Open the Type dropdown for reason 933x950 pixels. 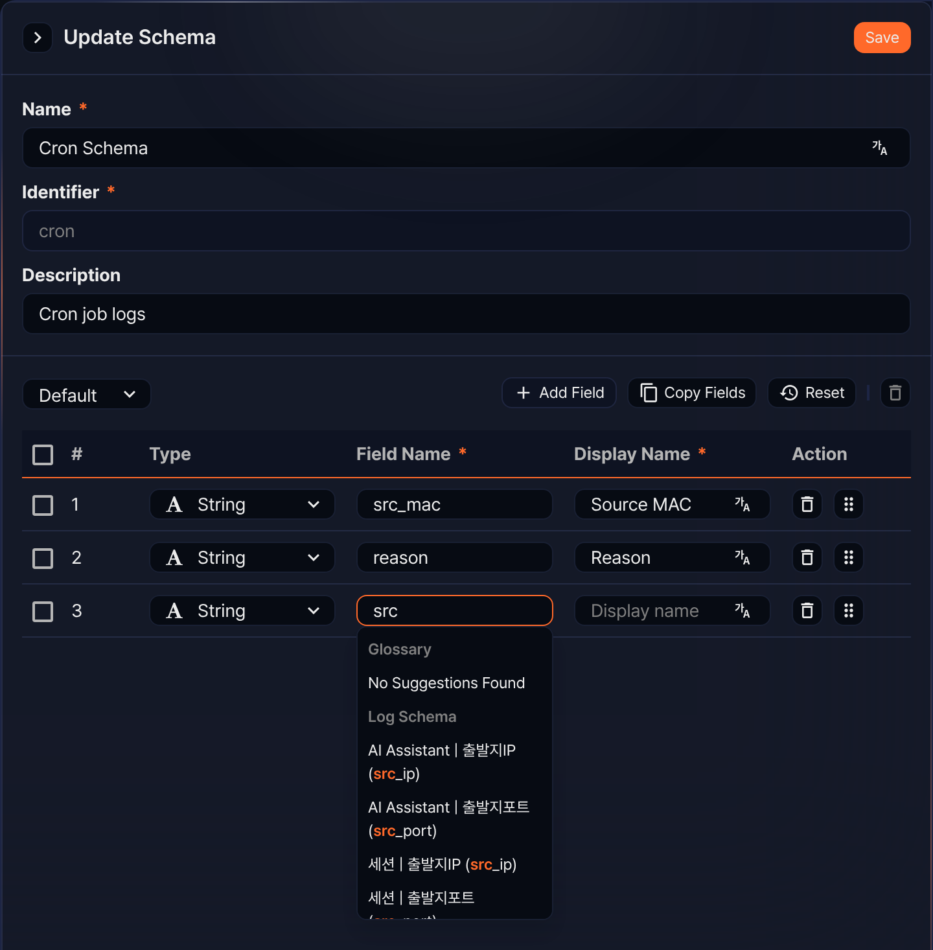[242, 557]
